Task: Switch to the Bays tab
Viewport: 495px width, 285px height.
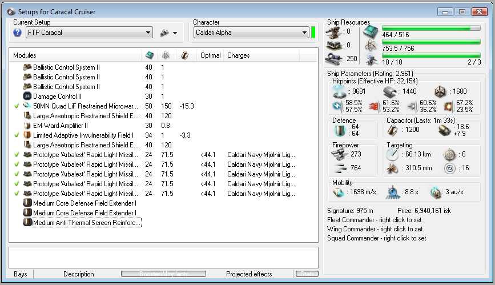Action: pos(21,274)
